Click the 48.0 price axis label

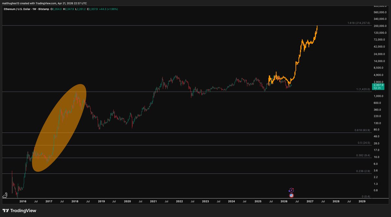[x=377, y=136]
